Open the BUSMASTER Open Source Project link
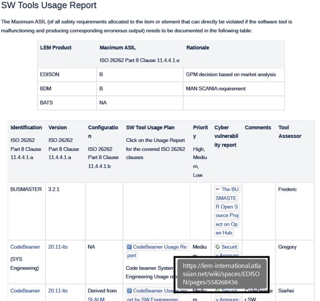Image resolution: width=320 pixels, height=301 pixels. point(227,211)
